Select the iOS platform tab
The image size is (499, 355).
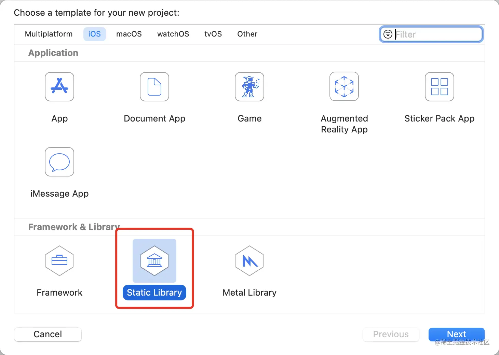[95, 34]
